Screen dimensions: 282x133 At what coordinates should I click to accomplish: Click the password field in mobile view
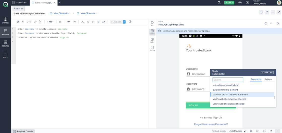198,89
